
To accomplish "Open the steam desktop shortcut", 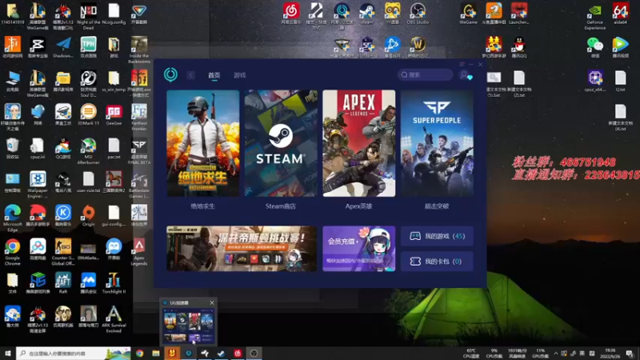I will point(366,14).
